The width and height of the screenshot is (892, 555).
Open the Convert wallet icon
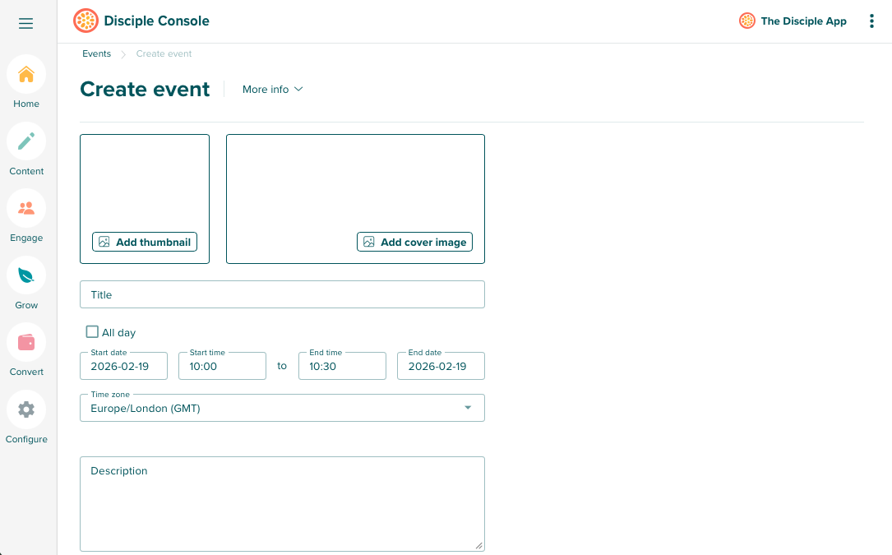[x=25, y=341]
